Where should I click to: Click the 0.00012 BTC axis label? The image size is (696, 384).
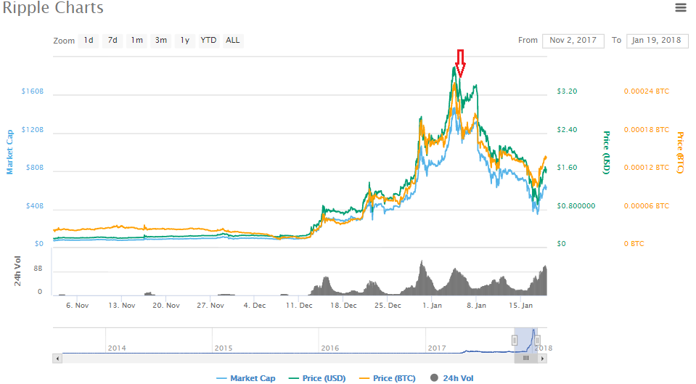tap(646, 168)
